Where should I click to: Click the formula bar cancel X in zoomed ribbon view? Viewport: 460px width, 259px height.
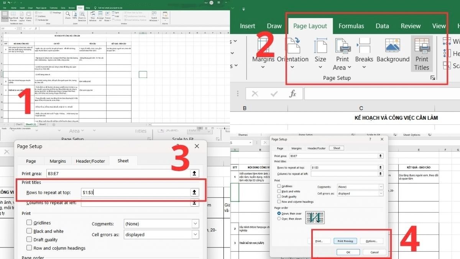pos(255,94)
